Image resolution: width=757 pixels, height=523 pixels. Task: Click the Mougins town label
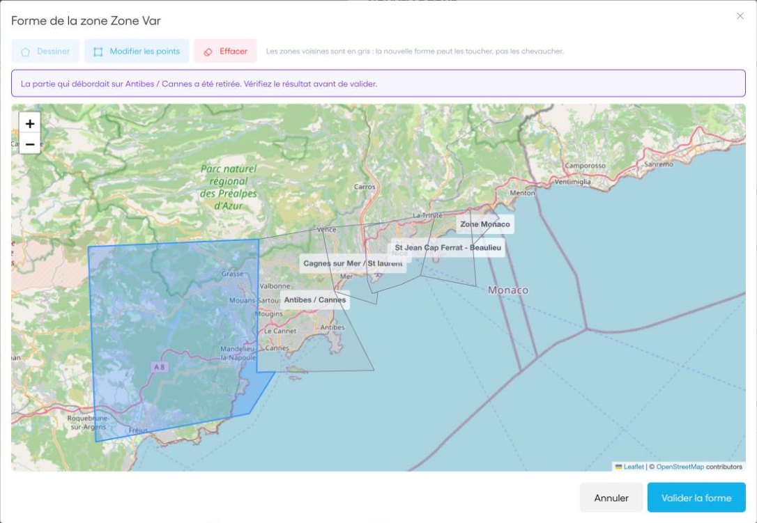pyautogui.click(x=268, y=313)
